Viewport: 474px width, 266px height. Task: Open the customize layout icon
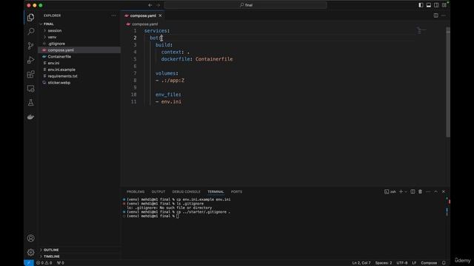444,5
